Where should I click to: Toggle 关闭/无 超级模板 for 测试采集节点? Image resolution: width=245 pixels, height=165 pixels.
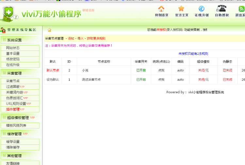(x=203, y=80)
